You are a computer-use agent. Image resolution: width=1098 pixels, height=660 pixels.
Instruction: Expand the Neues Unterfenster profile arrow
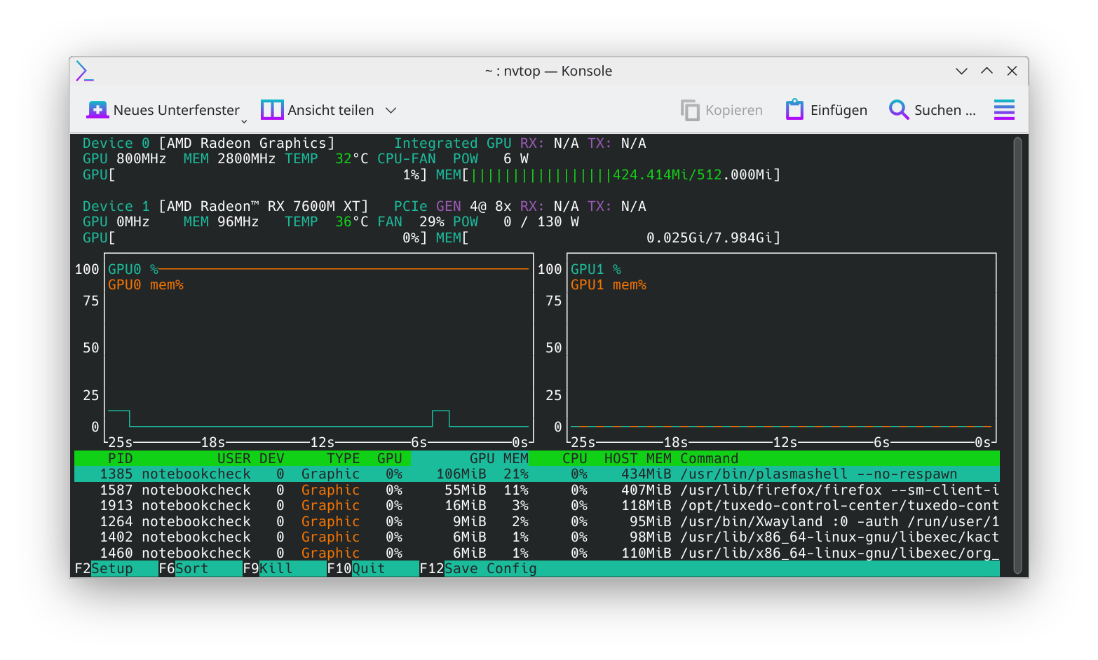click(244, 121)
